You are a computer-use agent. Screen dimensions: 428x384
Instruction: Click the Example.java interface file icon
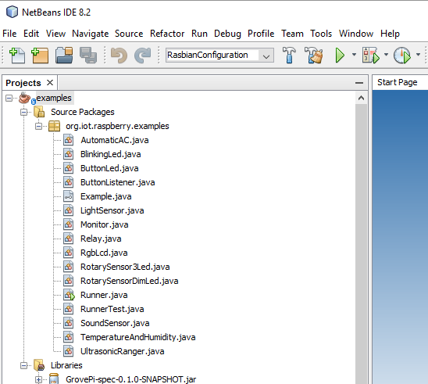68,196
